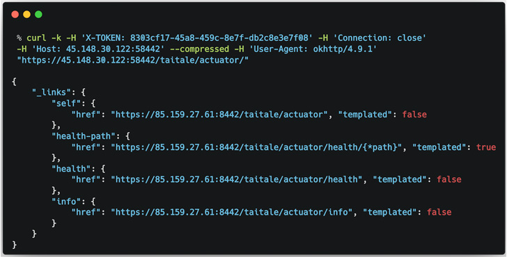This screenshot has height=257, width=507.
Task: Open the request URL ending in /taitale/actuator/
Action: point(132,60)
